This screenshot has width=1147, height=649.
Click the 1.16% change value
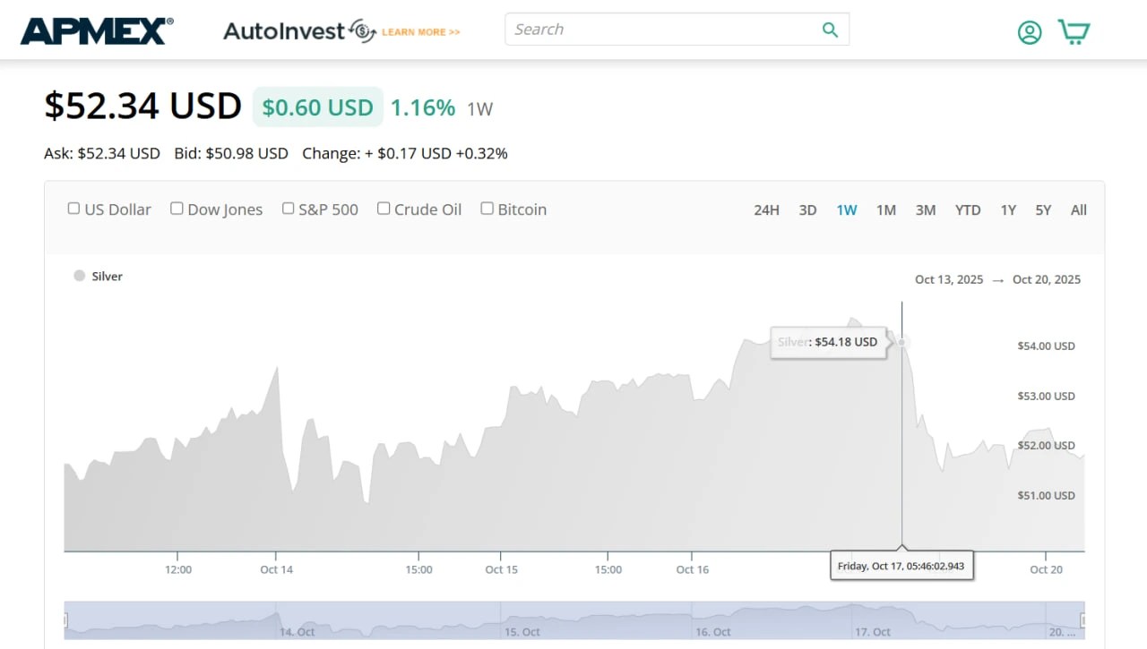pos(423,107)
